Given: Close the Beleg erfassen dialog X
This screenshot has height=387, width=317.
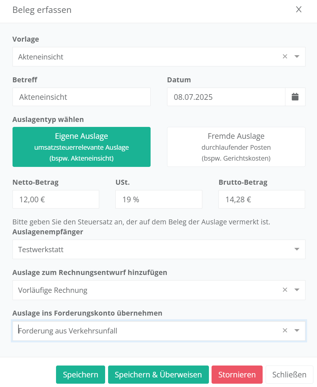Looking at the screenshot, I should click(299, 10).
